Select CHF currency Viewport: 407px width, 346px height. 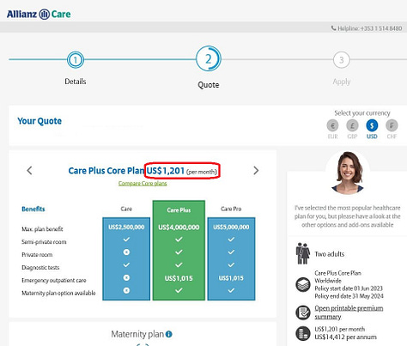[x=392, y=125]
